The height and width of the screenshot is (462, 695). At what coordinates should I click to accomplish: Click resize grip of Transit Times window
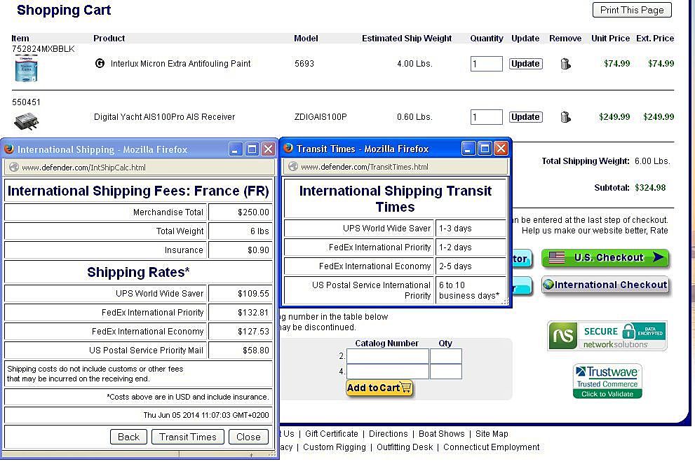tap(504, 302)
